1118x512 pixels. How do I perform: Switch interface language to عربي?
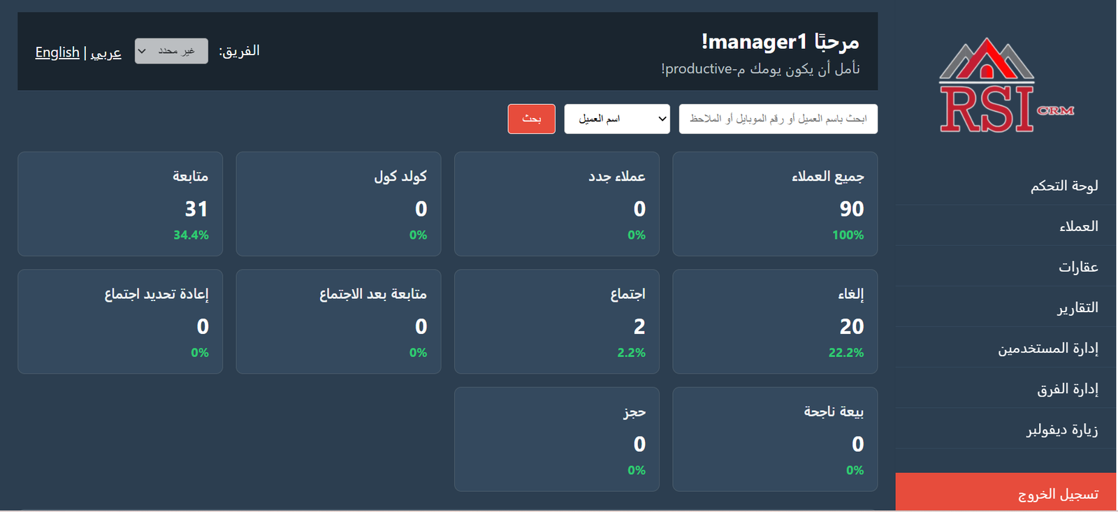coord(106,52)
